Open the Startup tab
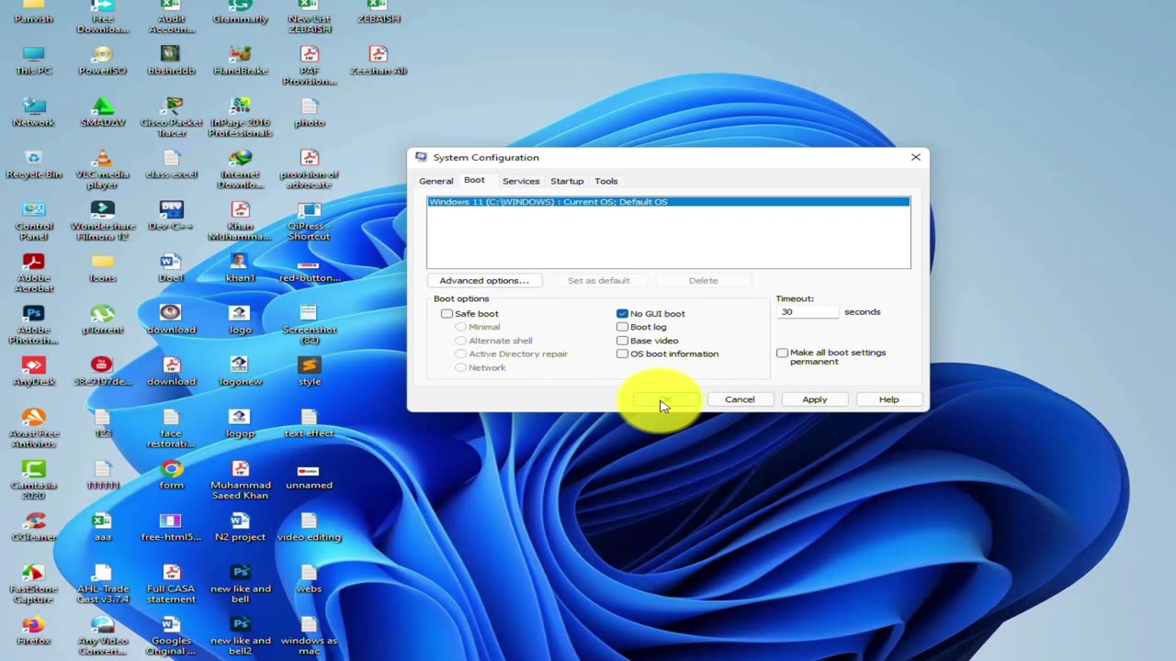The width and height of the screenshot is (1176, 661). pyautogui.click(x=567, y=181)
